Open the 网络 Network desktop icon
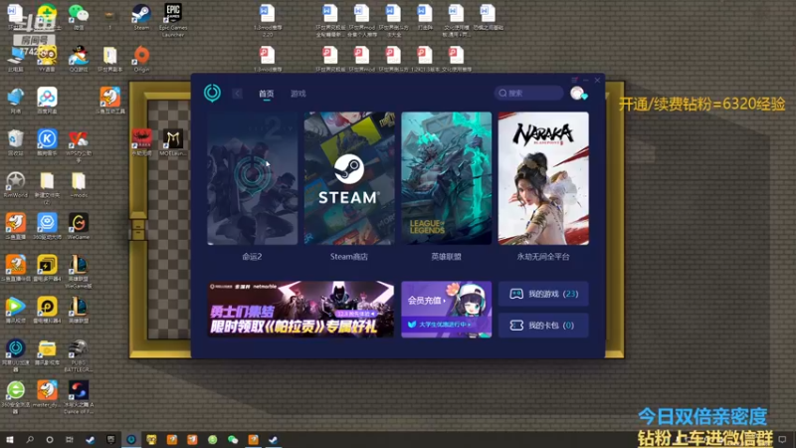The width and height of the screenshot is (796, 448). pyautogui.click(x=15, y=101)
